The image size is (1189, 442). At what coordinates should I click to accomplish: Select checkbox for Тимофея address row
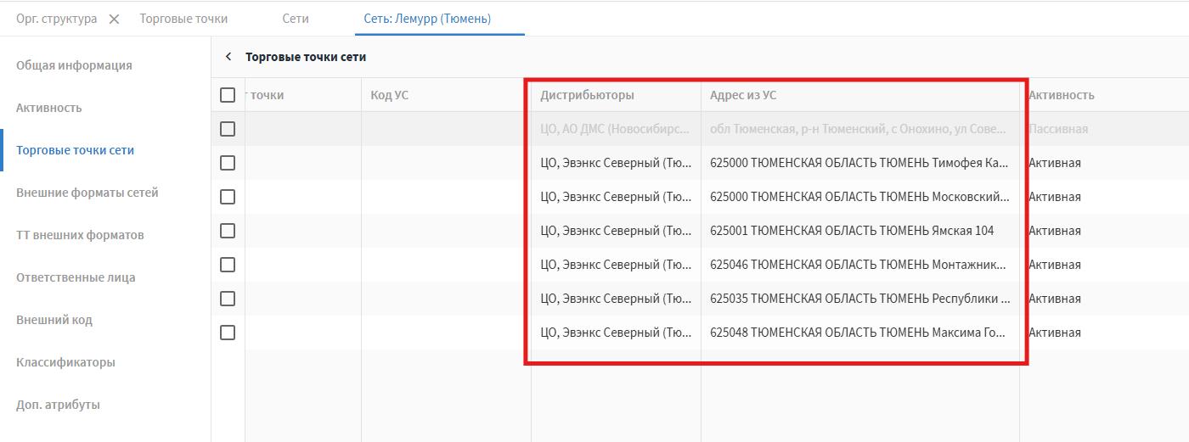click(228, 163)
